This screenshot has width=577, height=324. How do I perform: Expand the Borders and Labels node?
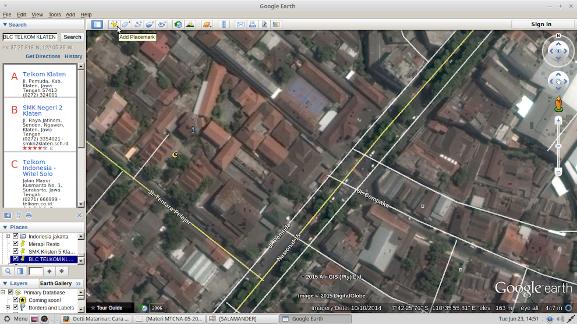(x=8, y=308)
